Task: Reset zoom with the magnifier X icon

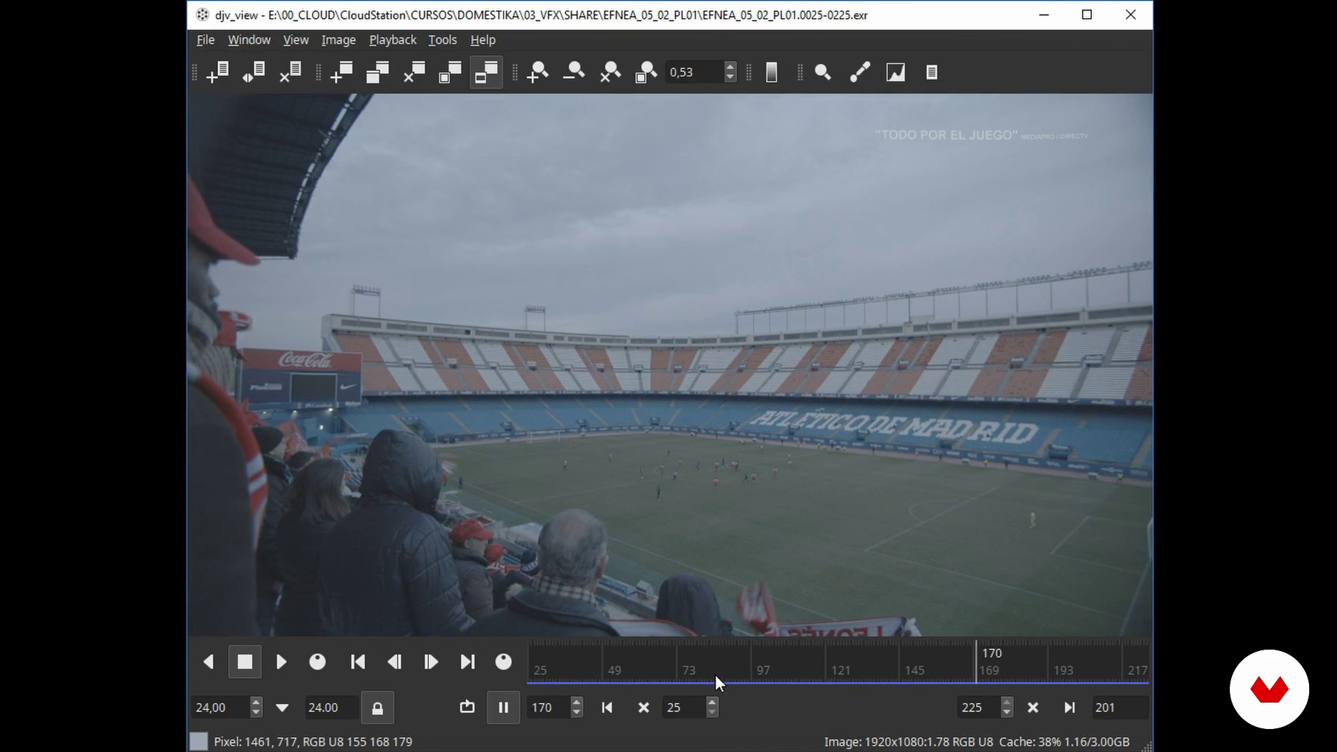Action: [x=611, y=72]
